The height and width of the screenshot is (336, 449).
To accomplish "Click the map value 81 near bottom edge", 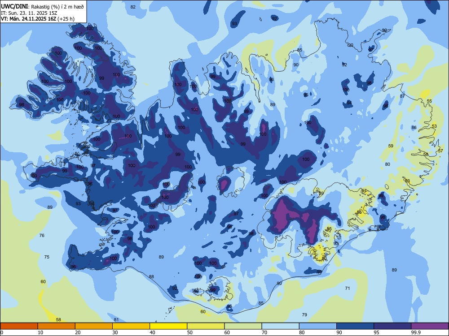I will (116, 320).
